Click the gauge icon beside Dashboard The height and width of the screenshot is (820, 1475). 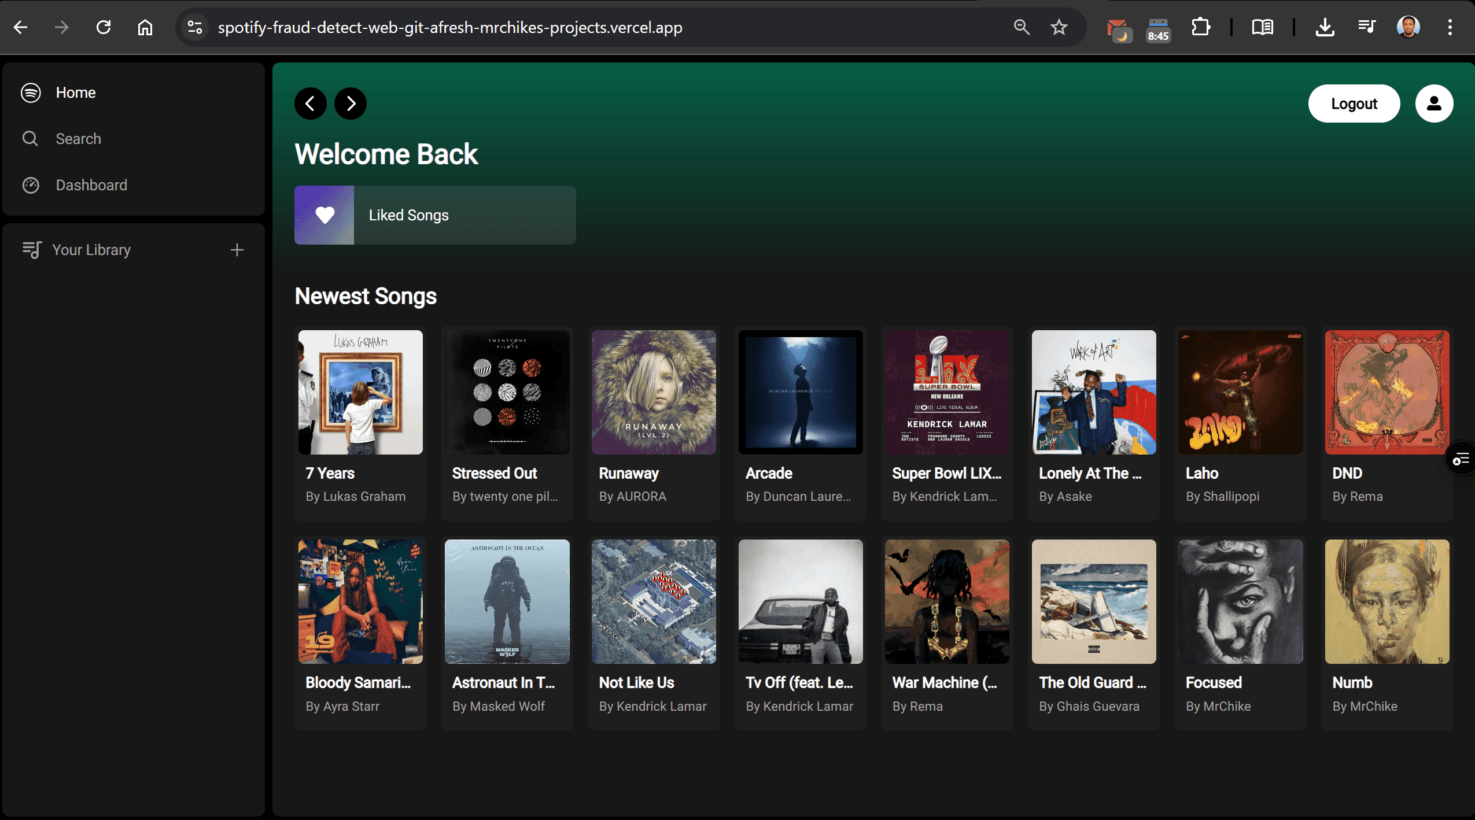[31, 185]
